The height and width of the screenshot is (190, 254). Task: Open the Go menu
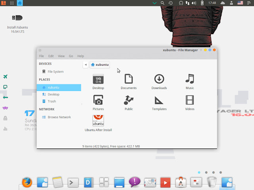click(71, 56)
